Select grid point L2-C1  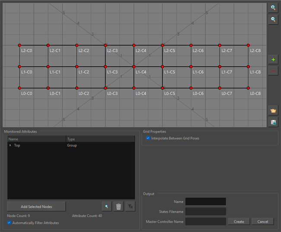(48, 45)
